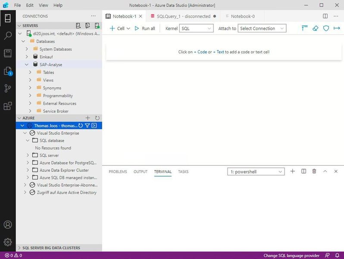Refresh the Thomas Joos account row
The image size is (344, 259).
(81, 126)
